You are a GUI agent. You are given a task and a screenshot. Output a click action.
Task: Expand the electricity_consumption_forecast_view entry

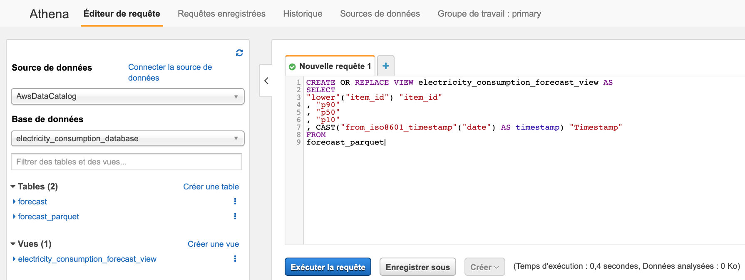click(x=14, y=259)
